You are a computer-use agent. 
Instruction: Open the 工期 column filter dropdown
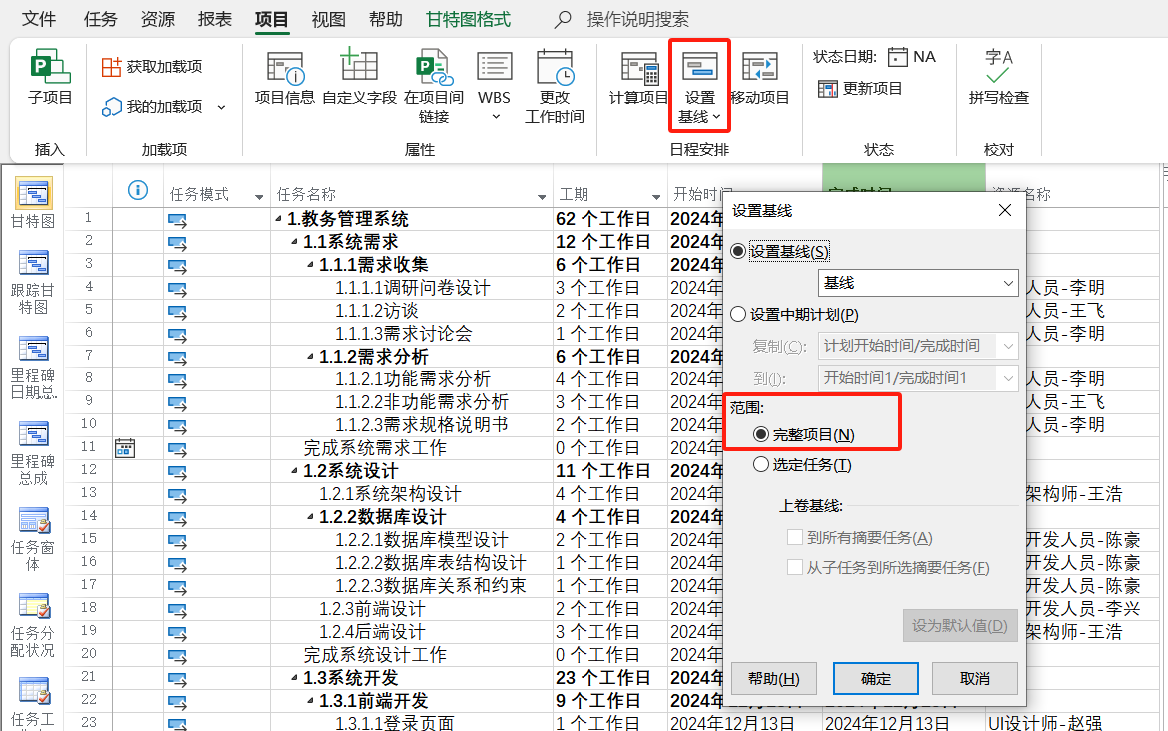click(656, 197)
